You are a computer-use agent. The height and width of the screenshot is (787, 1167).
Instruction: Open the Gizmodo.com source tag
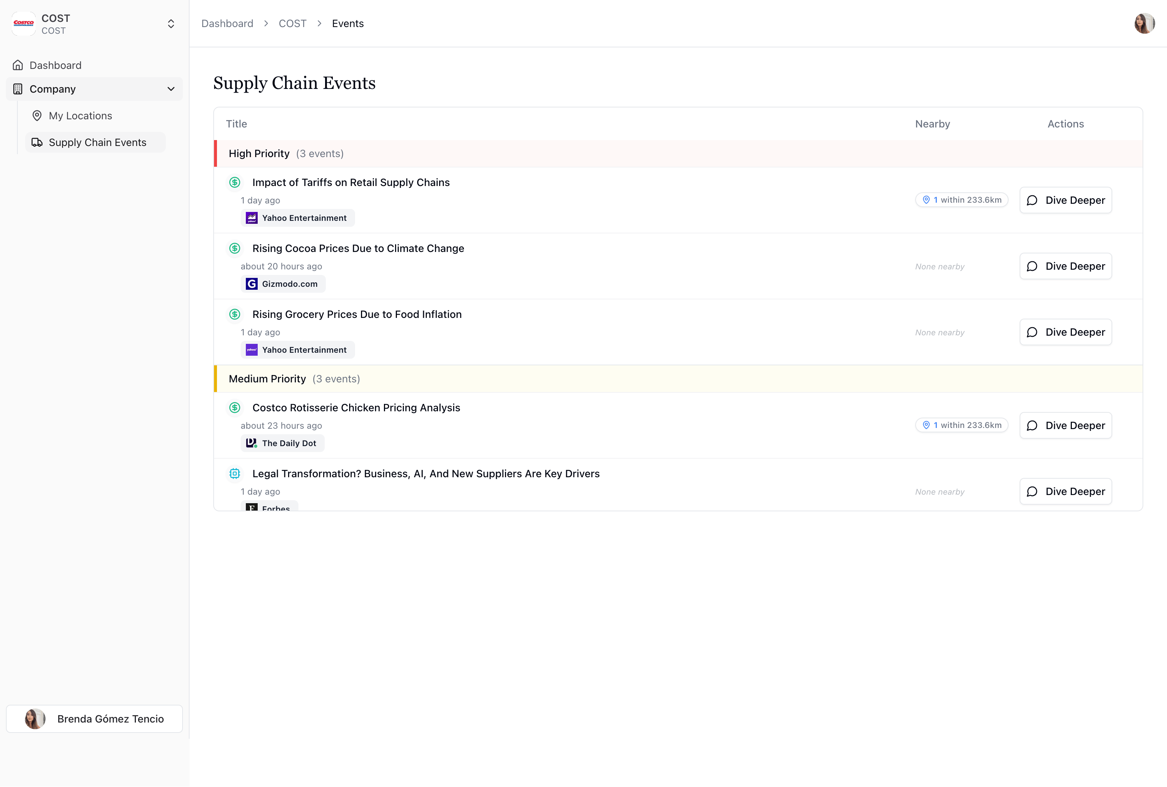[x=283, y=284]
